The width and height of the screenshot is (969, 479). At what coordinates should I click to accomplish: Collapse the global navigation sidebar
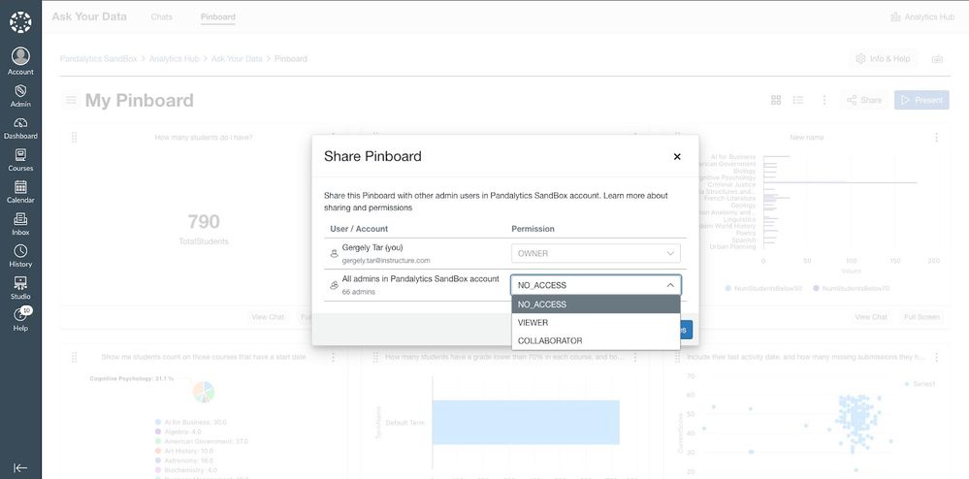tap(20, 466)
